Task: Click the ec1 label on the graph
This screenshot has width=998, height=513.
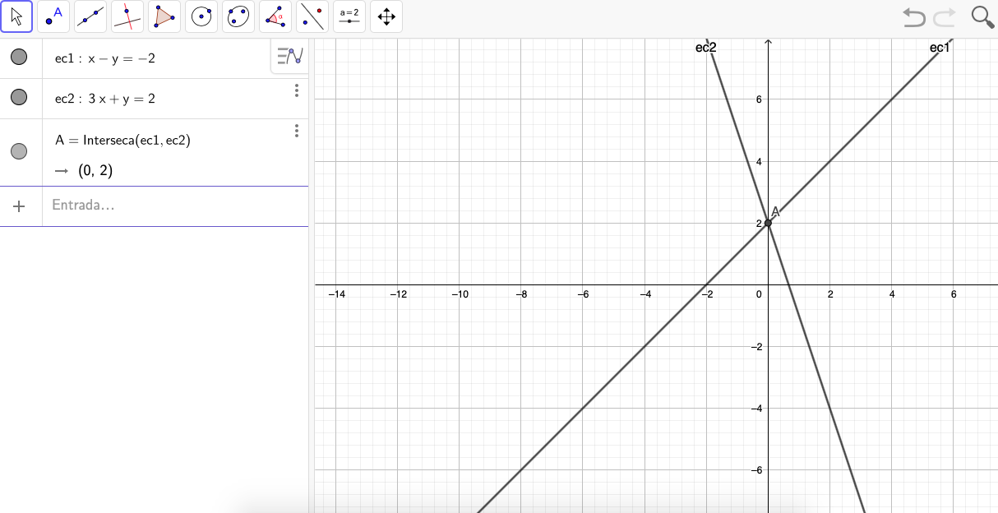Action: tap(940, 48)
